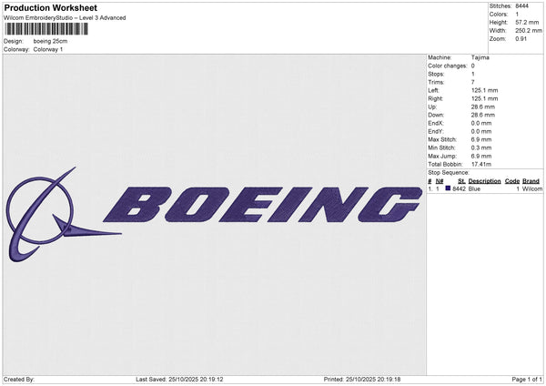Click the Stitches value 8444
This screenshot has width=546, height=386.
pyautogui.click(x=521, y=6)
